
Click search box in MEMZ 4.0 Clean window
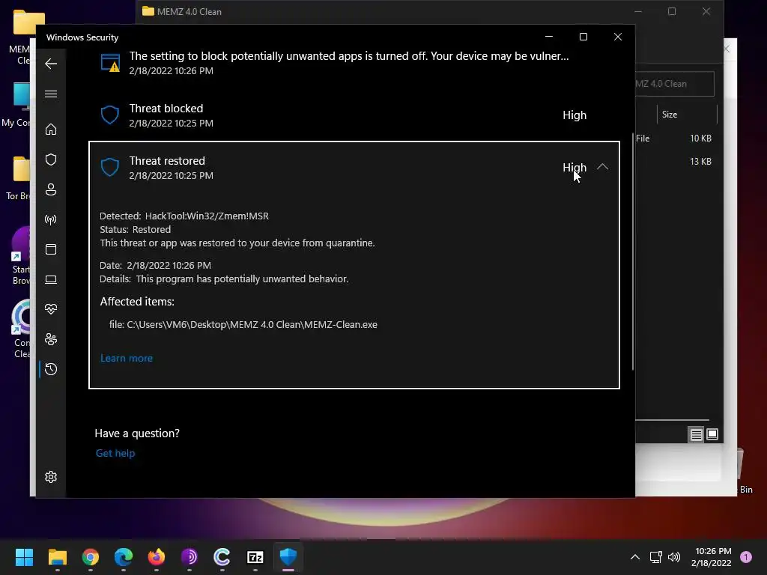(x=675, y=84)
